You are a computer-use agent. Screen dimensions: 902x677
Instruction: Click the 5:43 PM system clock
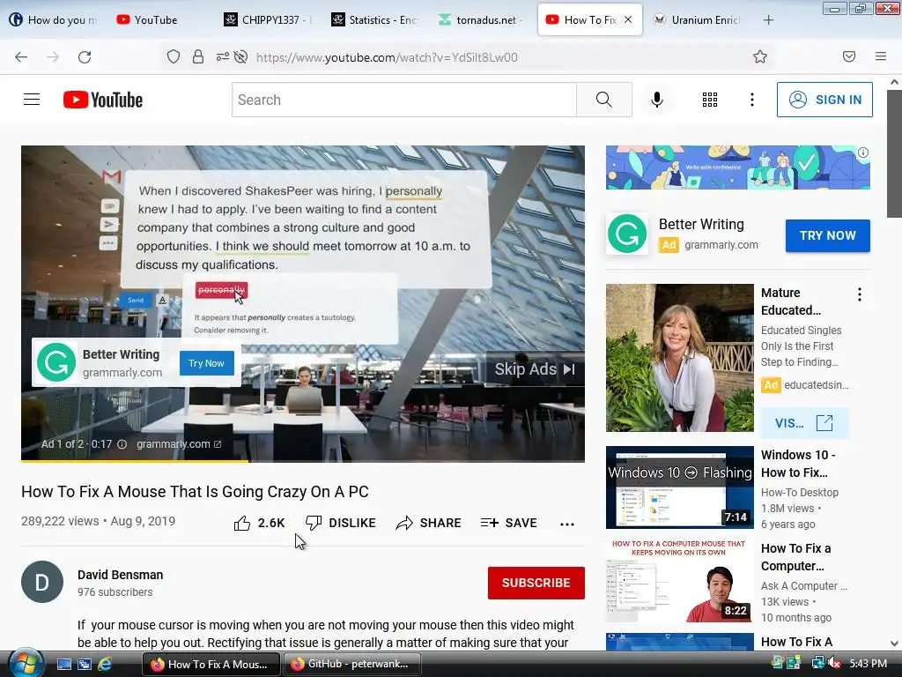(x=868, y=664)
